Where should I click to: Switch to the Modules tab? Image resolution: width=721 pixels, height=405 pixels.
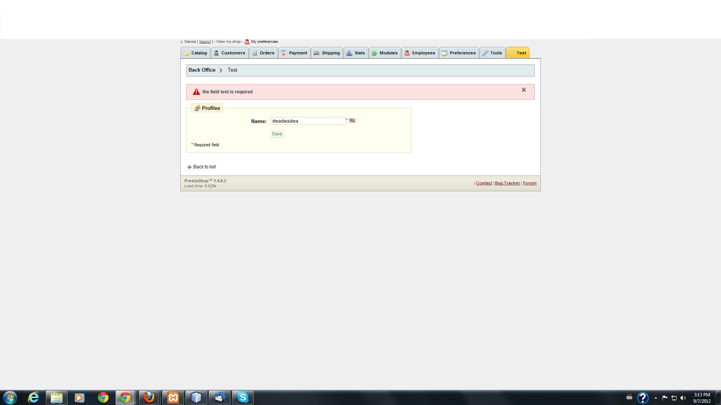click(385, 53)
